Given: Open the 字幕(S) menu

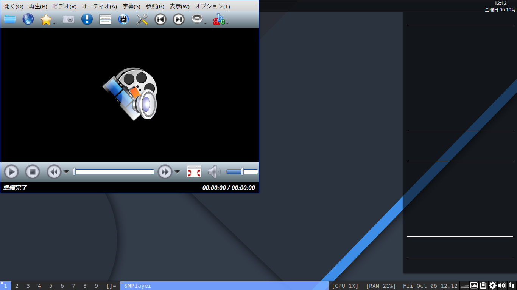Looking at the screenshot, I should (131, 6).
